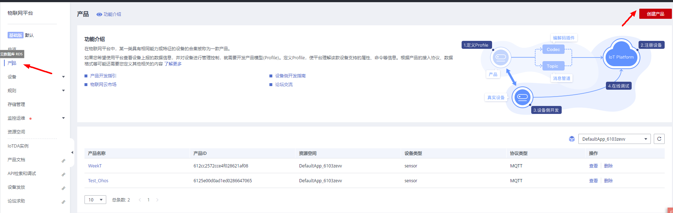Click the red 创建产品 button

[655, 14]
